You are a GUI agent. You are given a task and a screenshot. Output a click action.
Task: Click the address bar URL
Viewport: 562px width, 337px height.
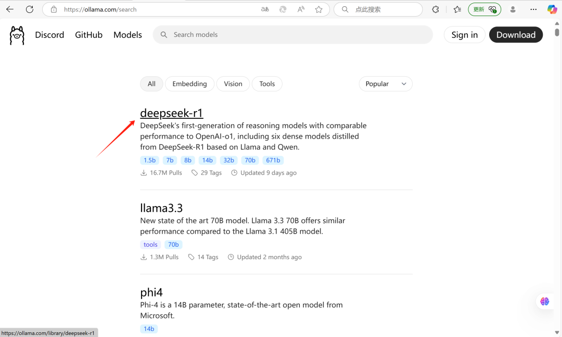coord(100,9)
